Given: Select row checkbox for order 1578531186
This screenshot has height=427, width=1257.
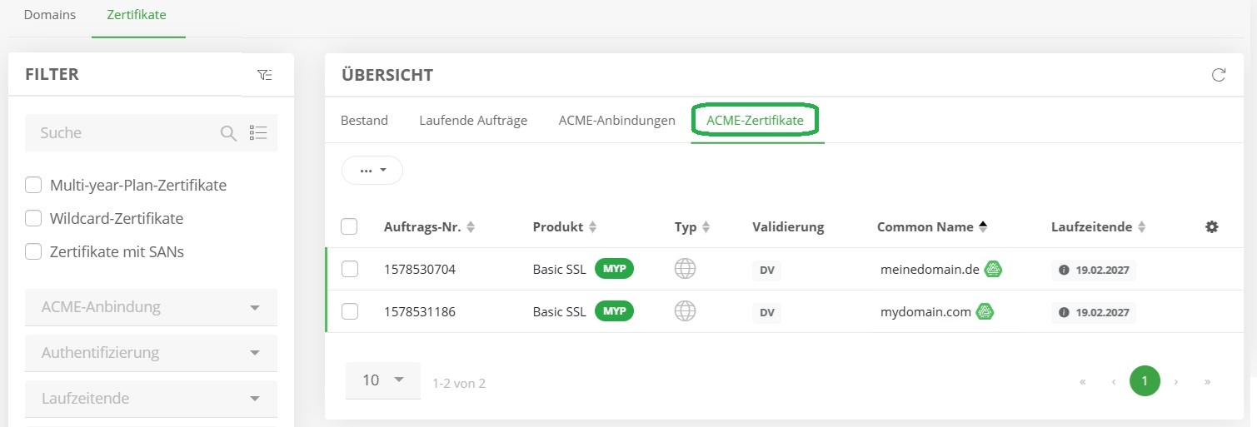Looking at the screenshot, I should 350,311.
